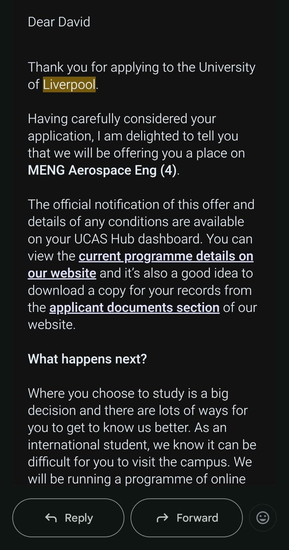Tap the 'UCAS Hub dashboard' text
Image resolution: width=289 pixels, height=550 pixels.
[x=138, y=239]
